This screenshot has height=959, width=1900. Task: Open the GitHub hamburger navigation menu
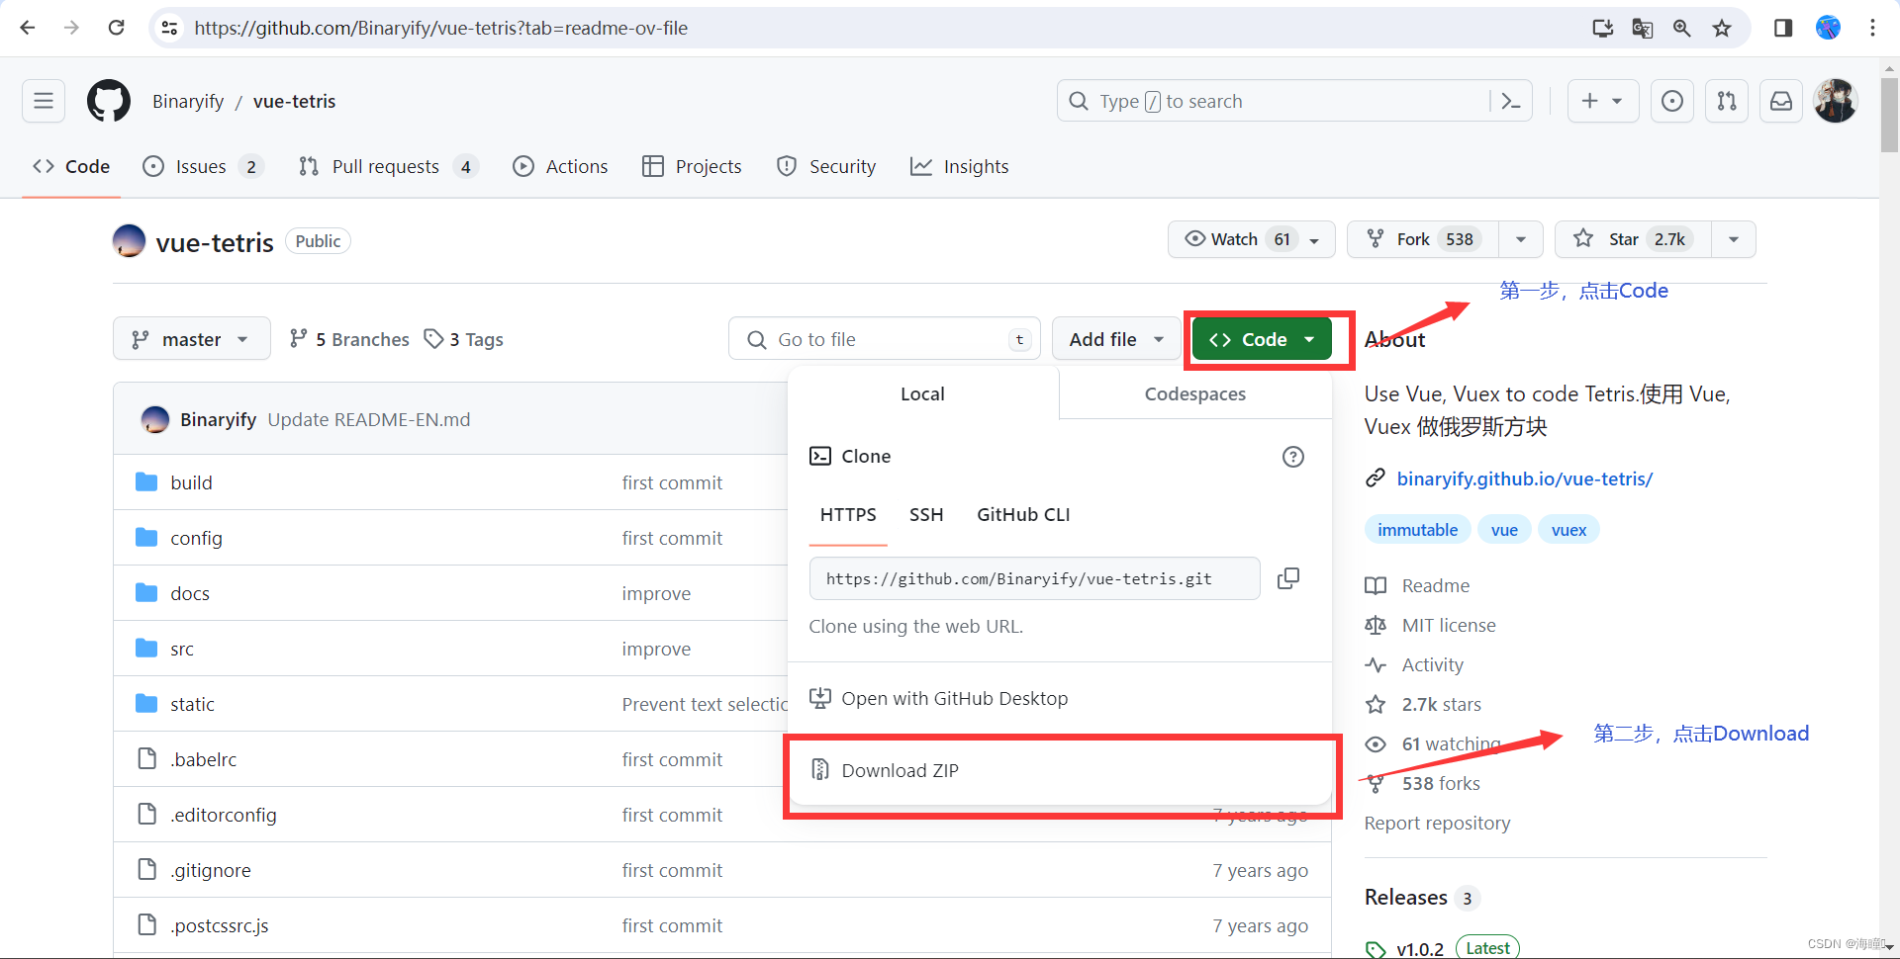[44, 101]
